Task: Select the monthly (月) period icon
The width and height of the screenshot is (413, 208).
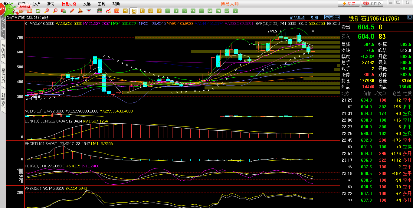Action: click(142, 11)
